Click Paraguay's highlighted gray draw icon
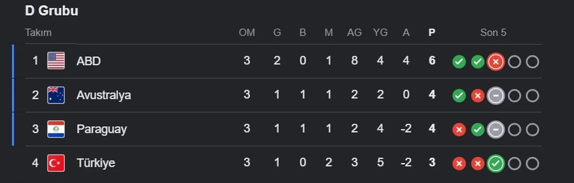This screenshot has height=183, width=574. (x=496, y=130)
